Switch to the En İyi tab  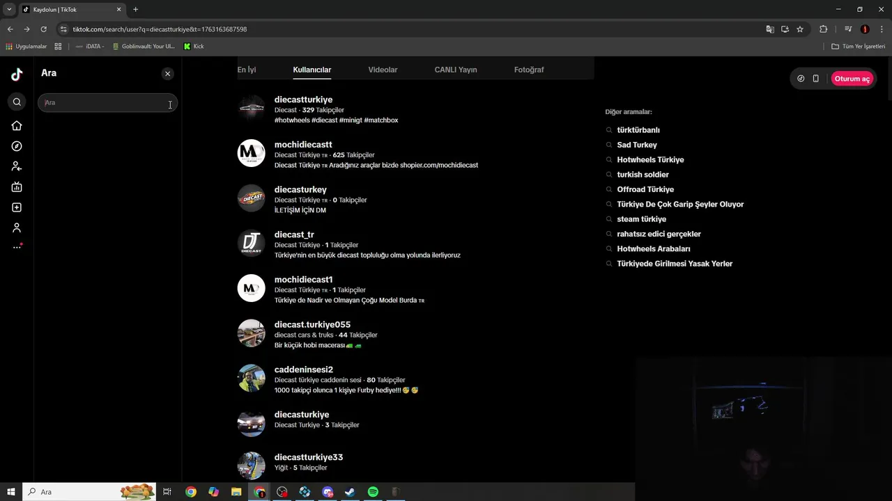click(x=247, y=70)
